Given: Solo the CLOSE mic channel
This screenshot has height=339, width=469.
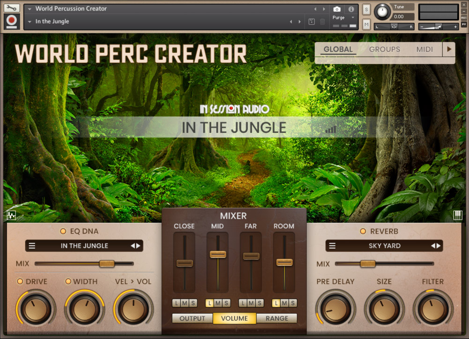Looking at the screenshot, I should 193,303.
